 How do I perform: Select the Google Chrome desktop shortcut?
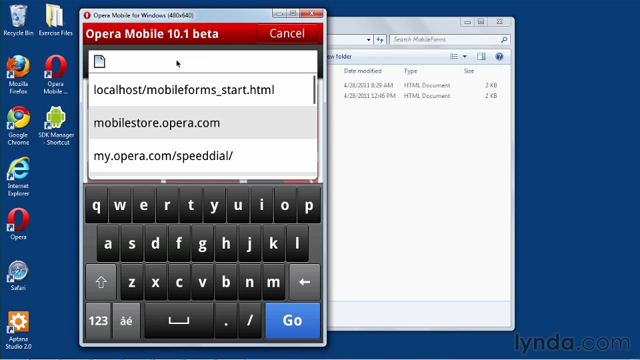tap(18, 126)
